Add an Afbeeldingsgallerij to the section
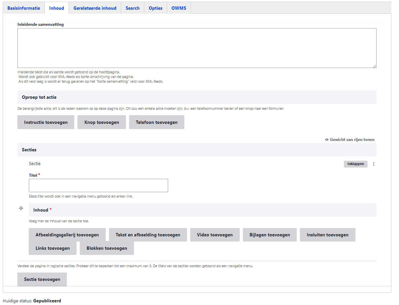The width and height of the screenshot is (399, 305). point(67,235)
